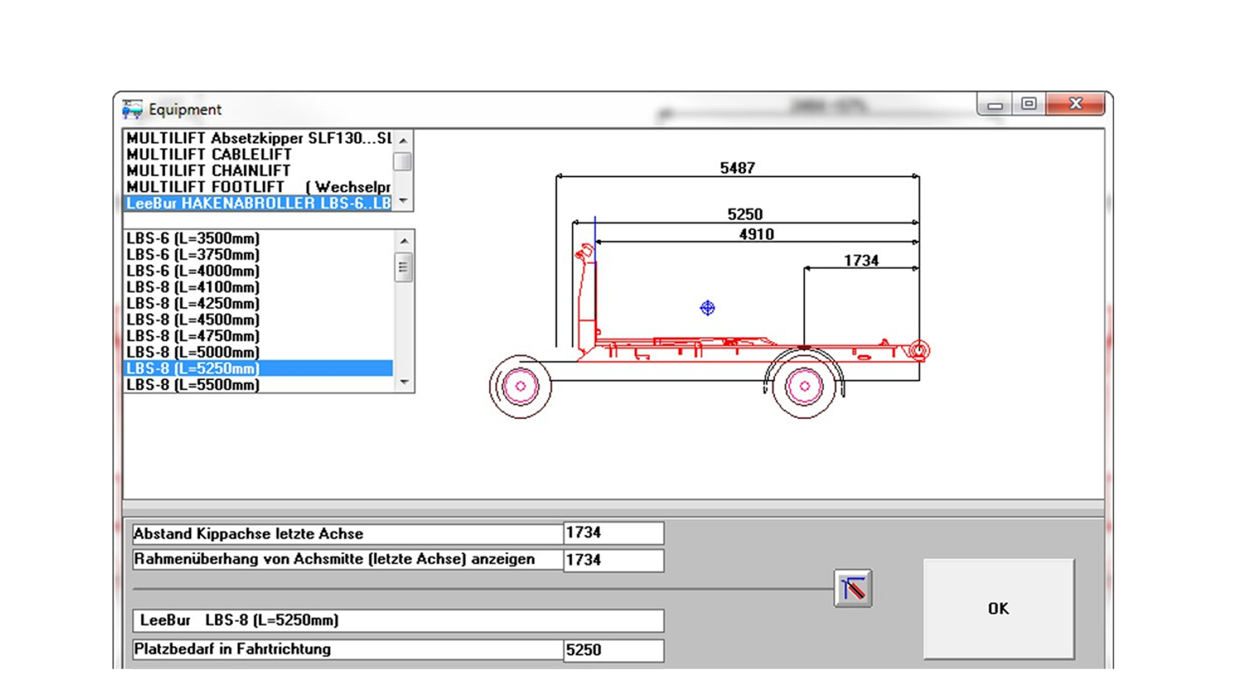Image resolution: width=1243 pixels, height=698 pixels.
Task: Select LBS-8 (L=4500mm) from the list
Action: point(193,319)
